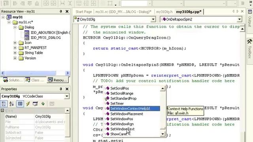
Task: Expand the RT_MANIFEST folder
Action: pyautogui.click(x=15, y=48)
